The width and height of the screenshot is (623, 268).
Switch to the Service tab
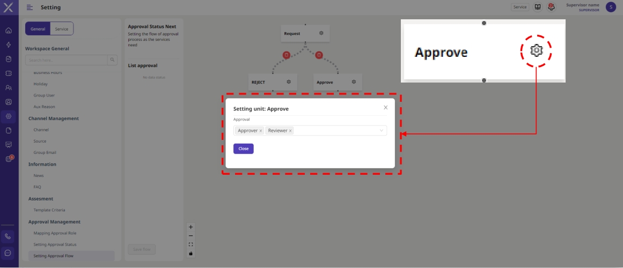62,29
